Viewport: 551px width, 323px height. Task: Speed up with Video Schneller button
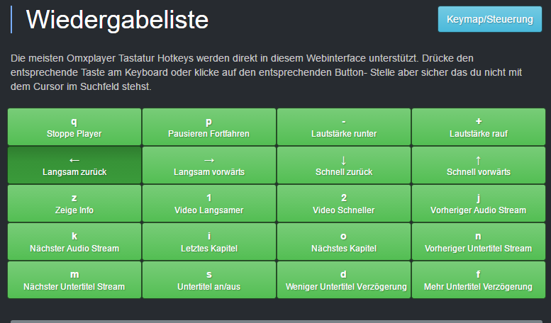pos(344,203)
